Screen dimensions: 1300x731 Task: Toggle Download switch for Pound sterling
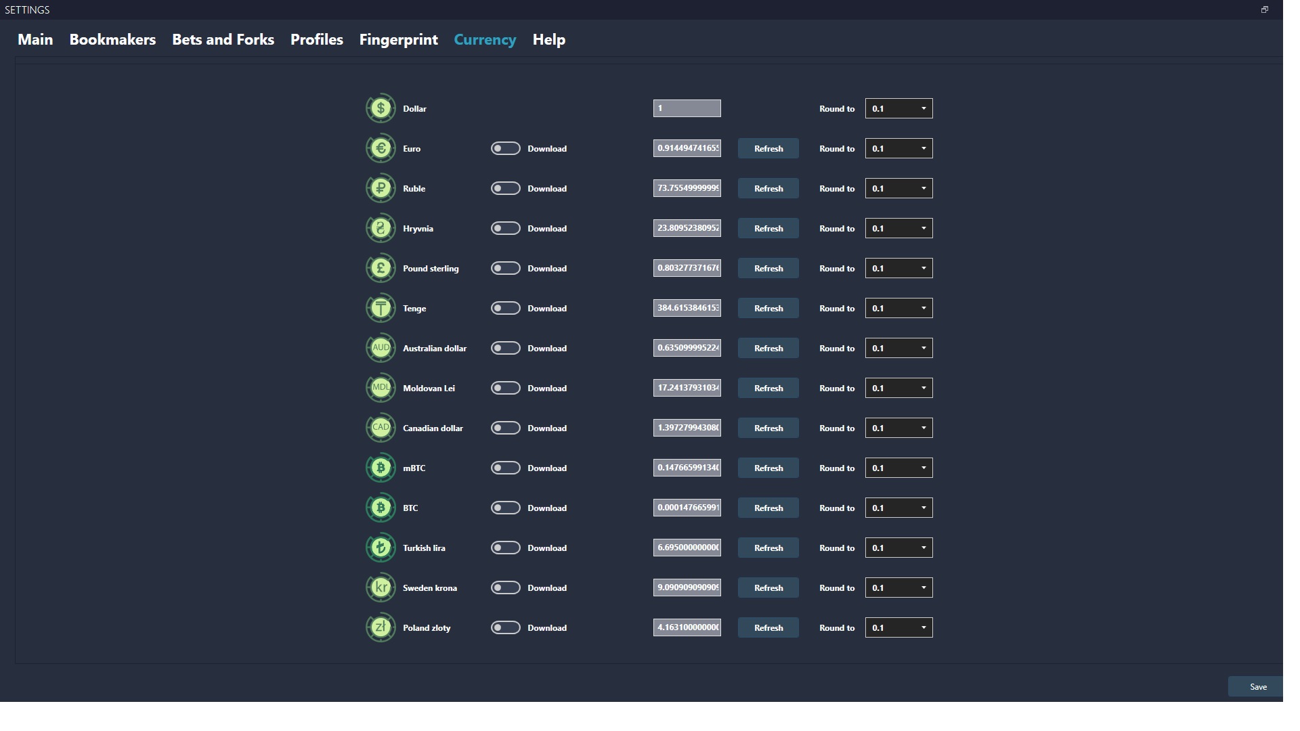(x=506, y=268)
